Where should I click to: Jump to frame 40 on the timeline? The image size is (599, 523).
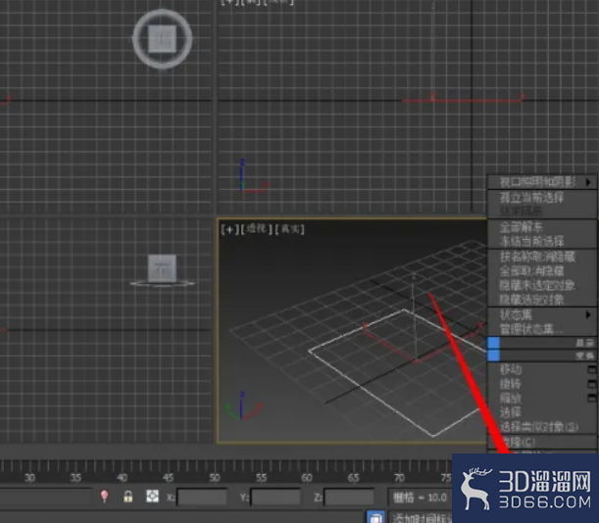pyautogui.click(x=122, y=478)
